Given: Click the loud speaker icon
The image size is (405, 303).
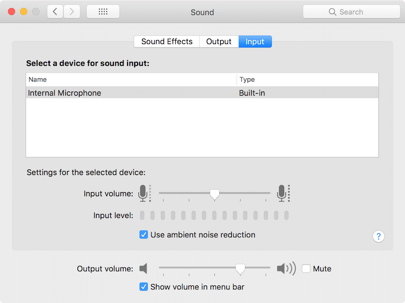Looking at the screenshot, I should [x=286, y=269].
